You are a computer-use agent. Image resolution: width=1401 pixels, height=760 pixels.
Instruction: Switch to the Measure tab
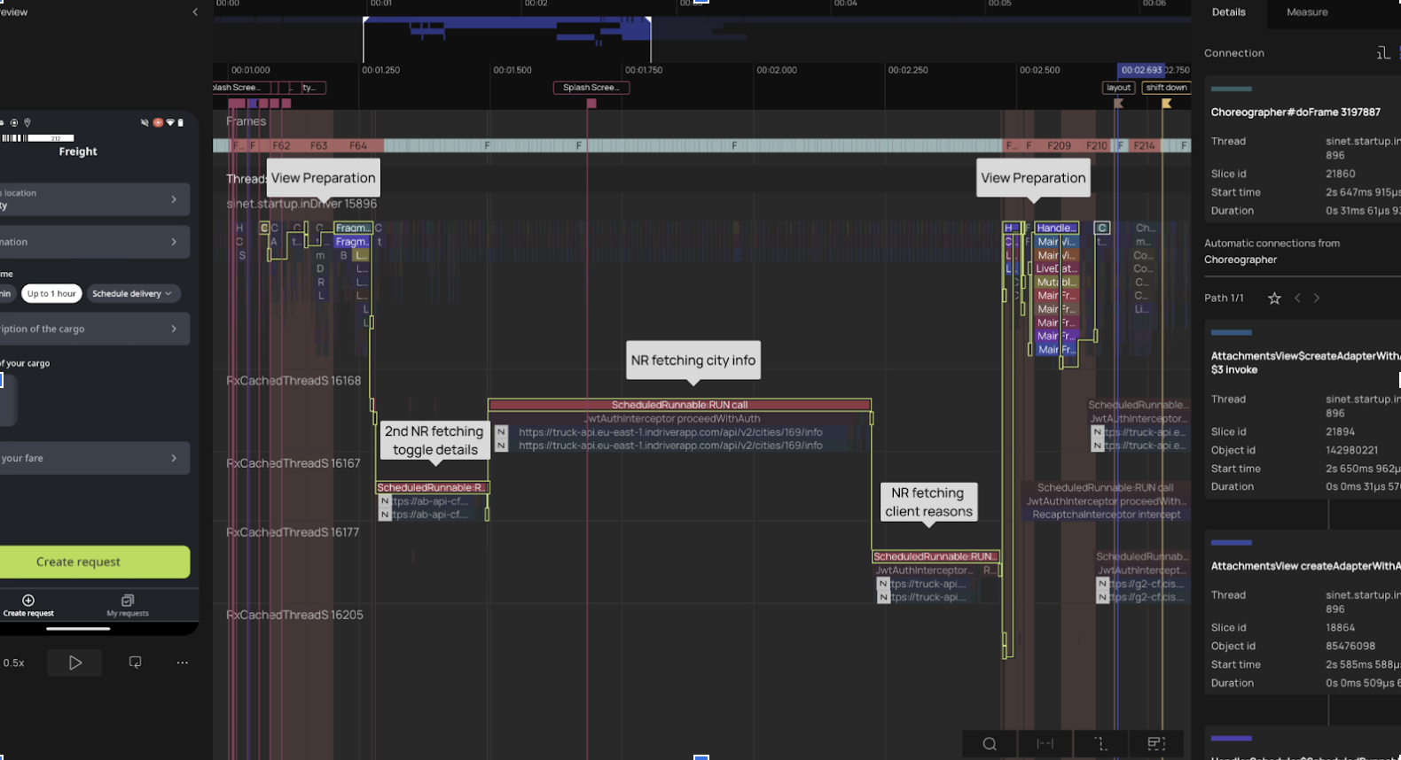(x=1307, y=12)
